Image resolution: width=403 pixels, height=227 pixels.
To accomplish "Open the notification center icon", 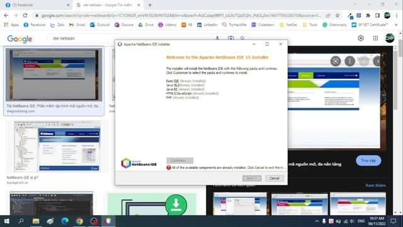I will tap(393, 221).
